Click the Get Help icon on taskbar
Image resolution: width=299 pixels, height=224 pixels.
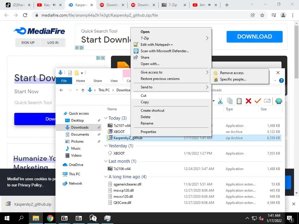pyautogui.click(x=93, y=218)
